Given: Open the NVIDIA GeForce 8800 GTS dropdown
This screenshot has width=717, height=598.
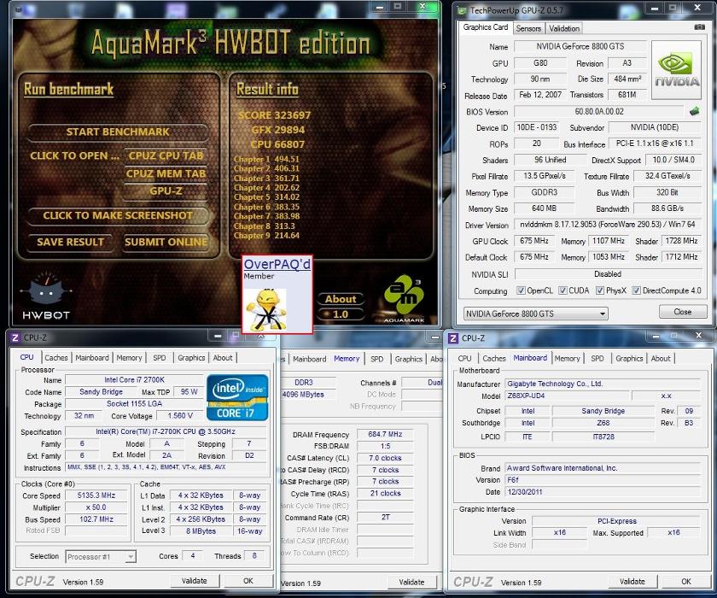Looking at the screenshot, I should coord(536,314).
